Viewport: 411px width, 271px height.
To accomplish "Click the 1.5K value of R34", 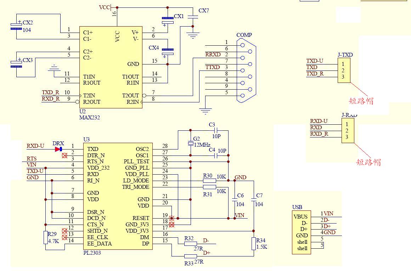I will pyautogui.click(x=261, y=247).
